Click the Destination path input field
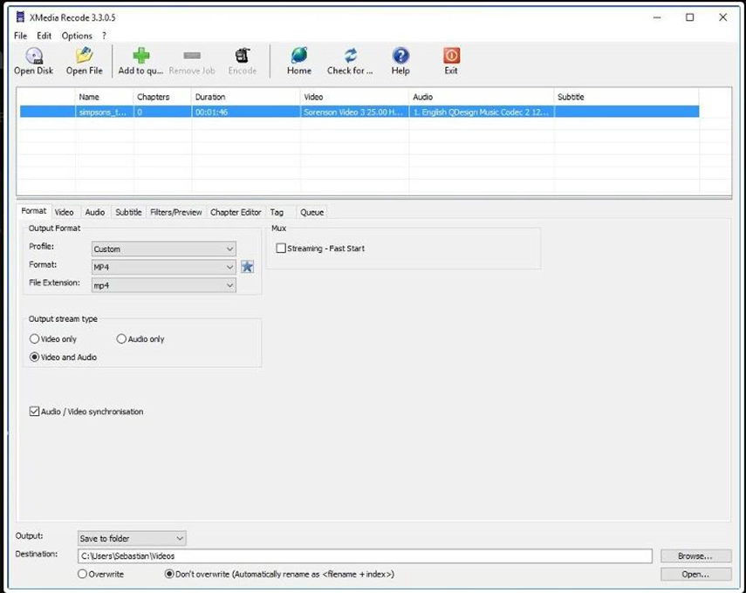This screenshot has height=593, width=746. [365, 556]
